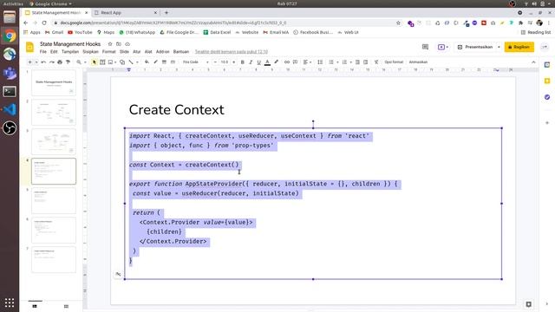
Task: Open OBS Studio from the dock
Action: click(x=10, y=128)
